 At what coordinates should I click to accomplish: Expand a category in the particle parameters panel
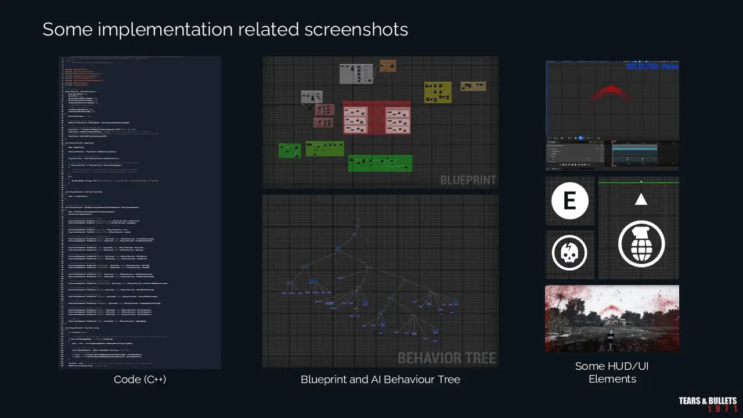point(549,149)
